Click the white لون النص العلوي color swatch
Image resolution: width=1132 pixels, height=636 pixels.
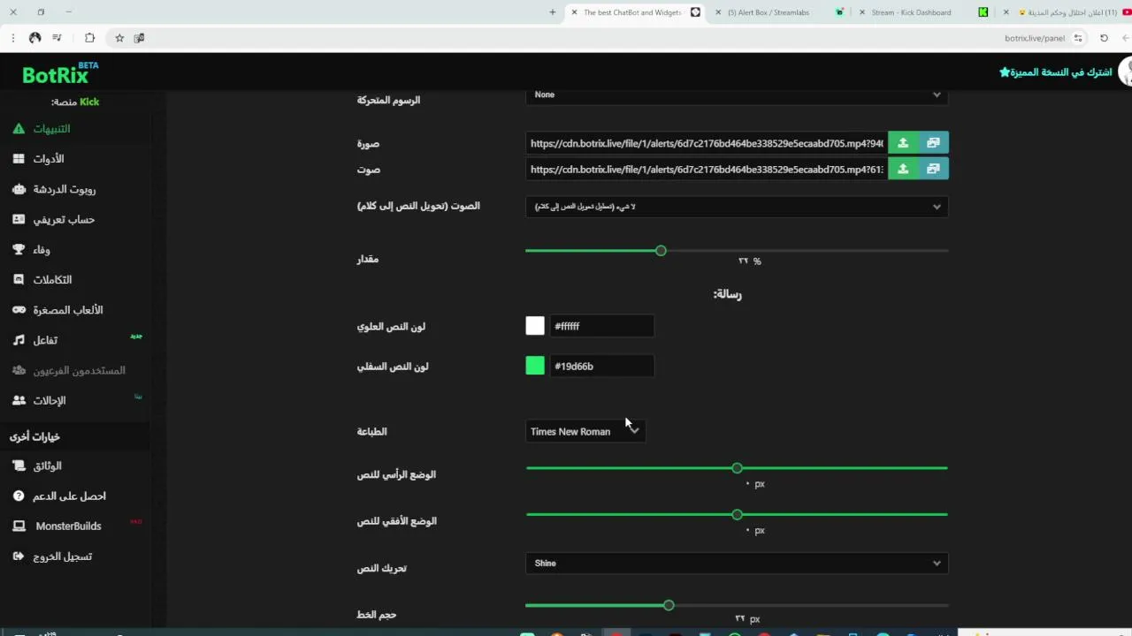pos(535,326)
